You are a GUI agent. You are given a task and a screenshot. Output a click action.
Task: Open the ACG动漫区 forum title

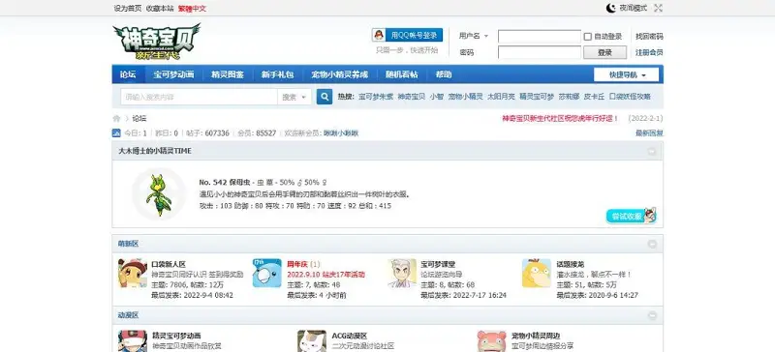350,336
